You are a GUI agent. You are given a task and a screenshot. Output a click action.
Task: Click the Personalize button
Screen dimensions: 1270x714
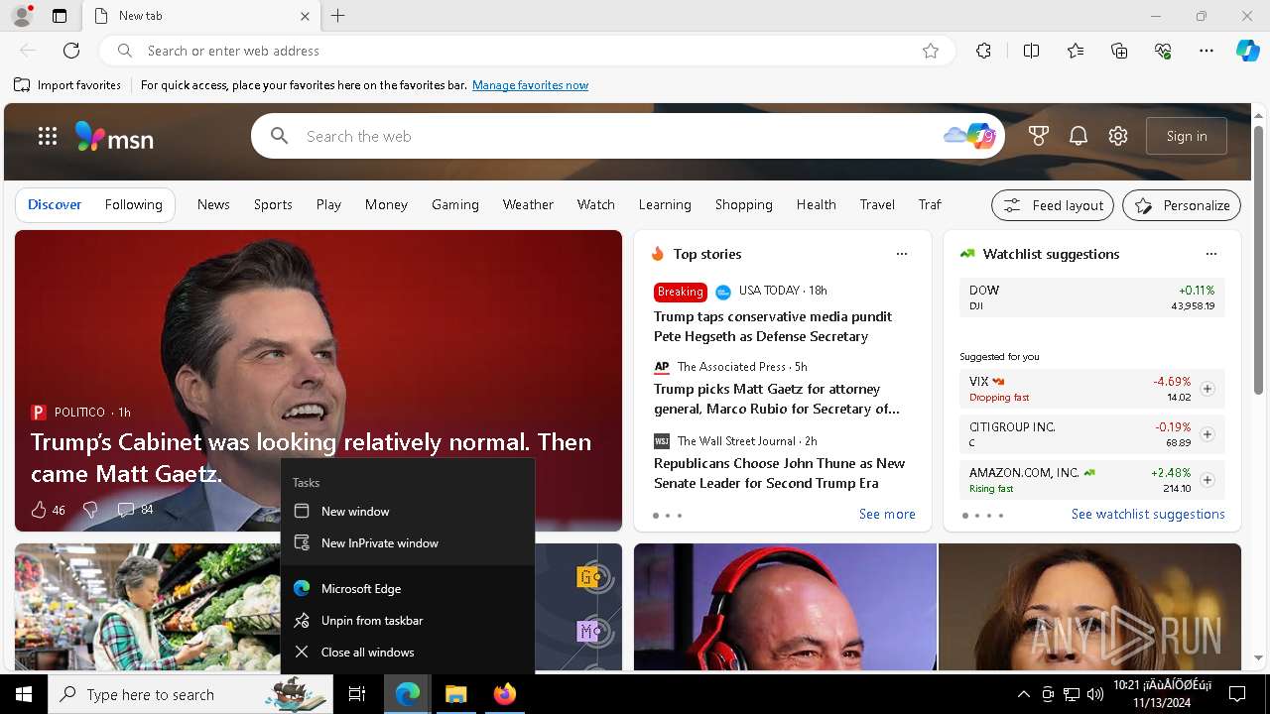(1182, 205)
